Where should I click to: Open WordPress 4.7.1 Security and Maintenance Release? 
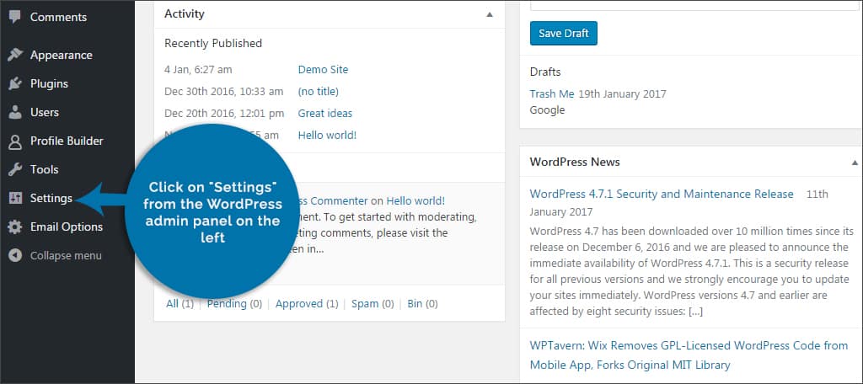tap(662, 194)
